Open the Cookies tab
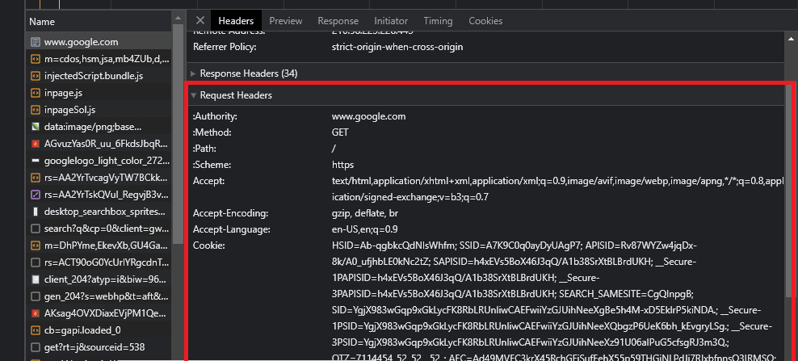 tap(485, 21)
